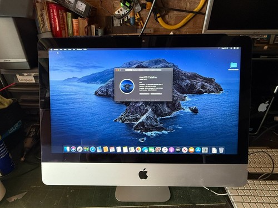278x208 pixels.
Task: Open the File menu
Action: click(61, 49)
